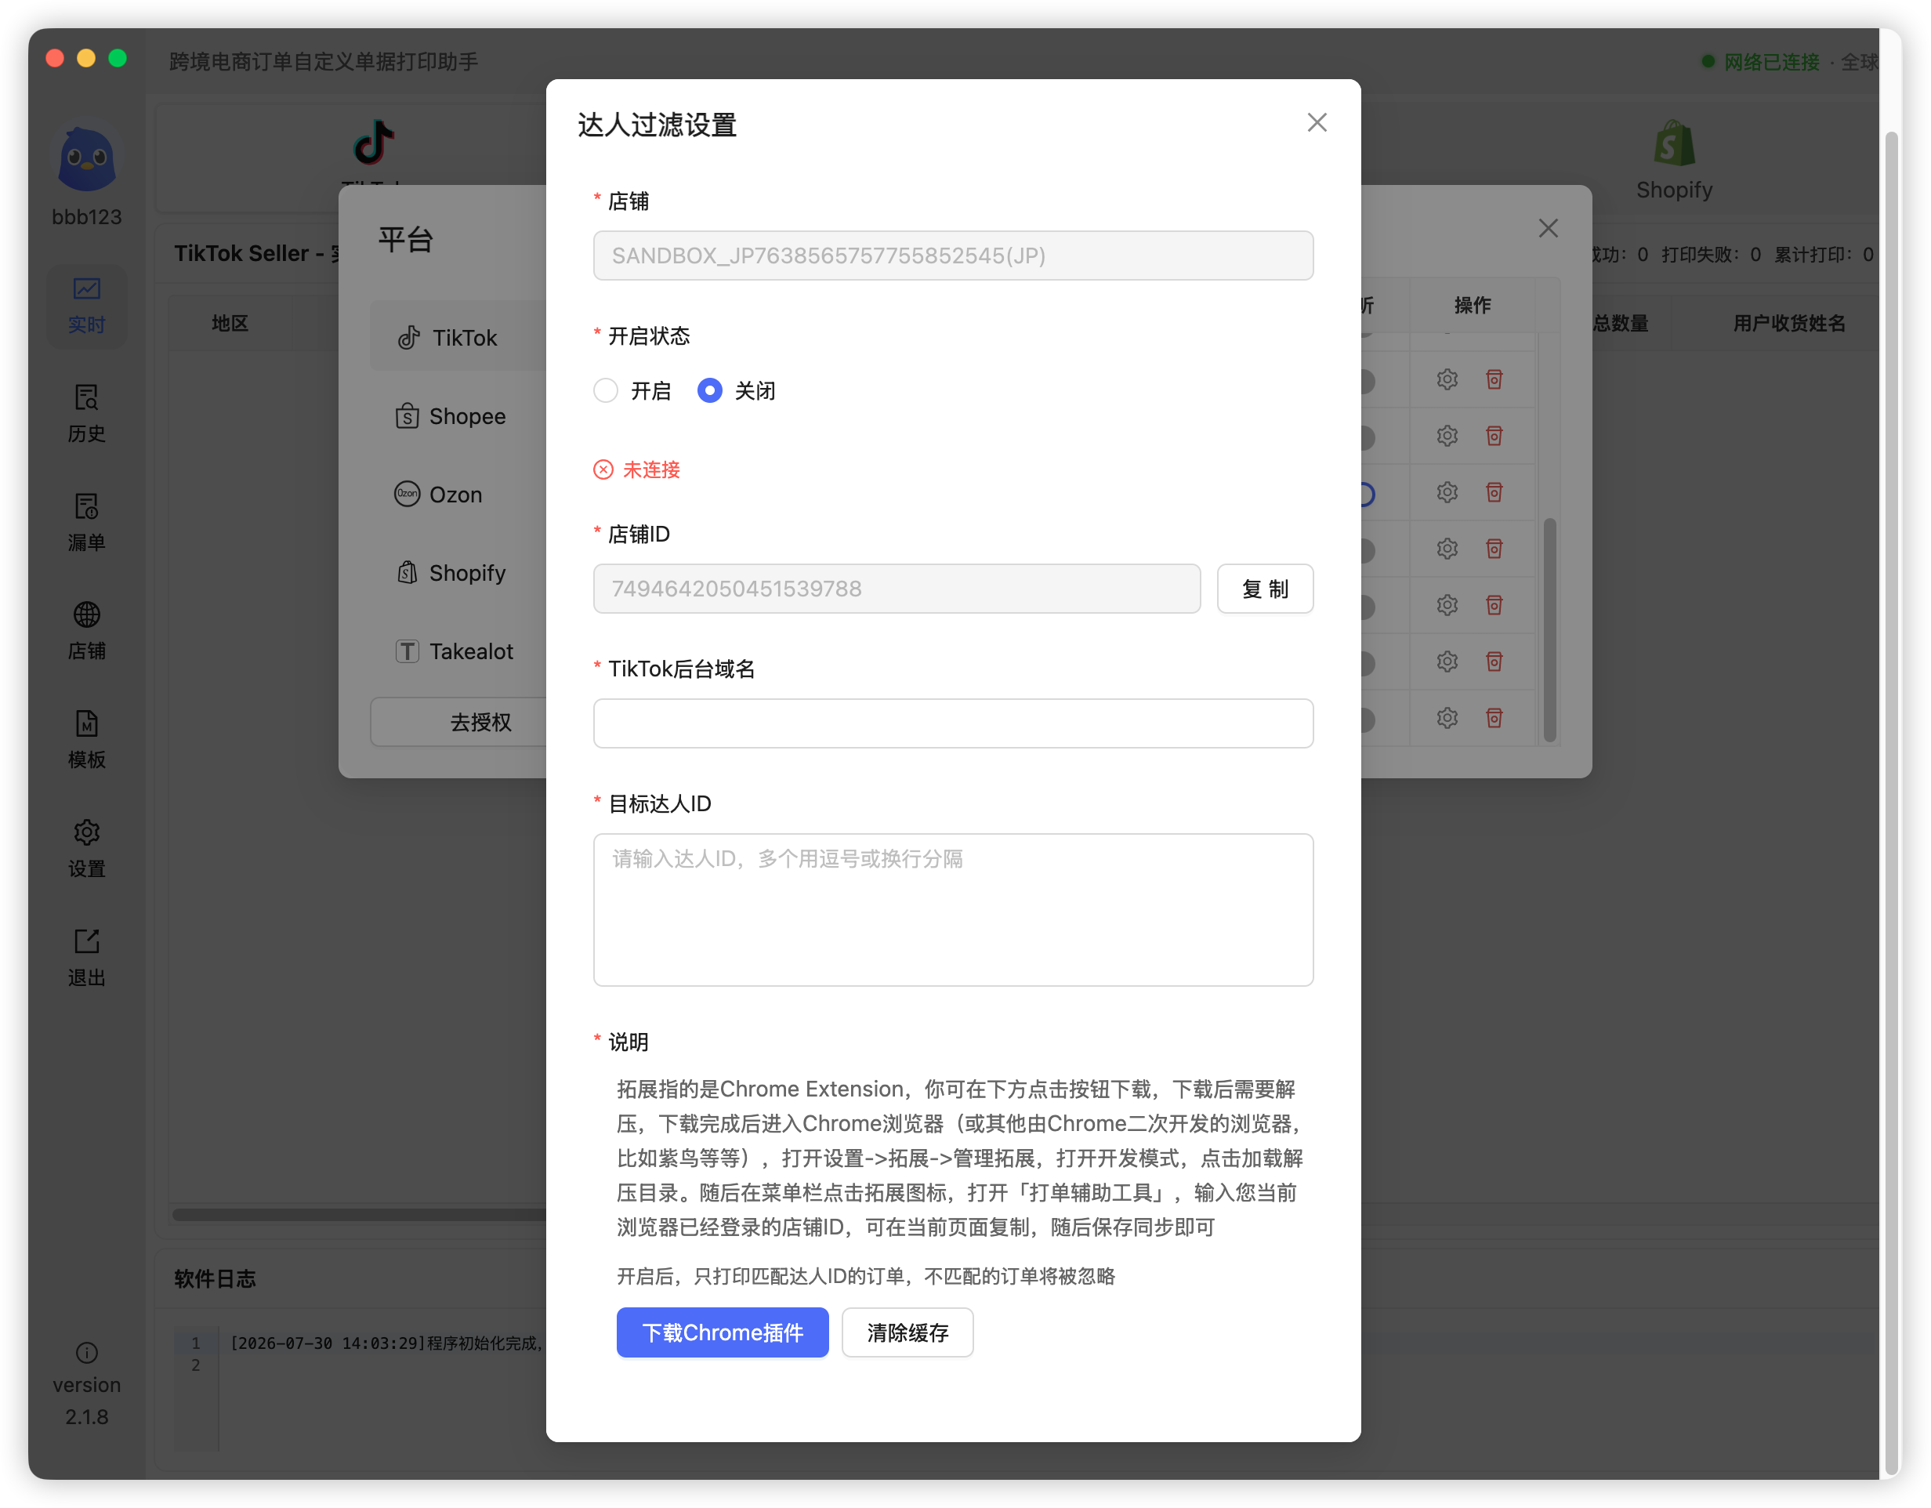Image resolution: width=1931 pixels, height=1508 pixels.
Task: Click the delete icon in second 操作 row
Action: (1494, 435)
